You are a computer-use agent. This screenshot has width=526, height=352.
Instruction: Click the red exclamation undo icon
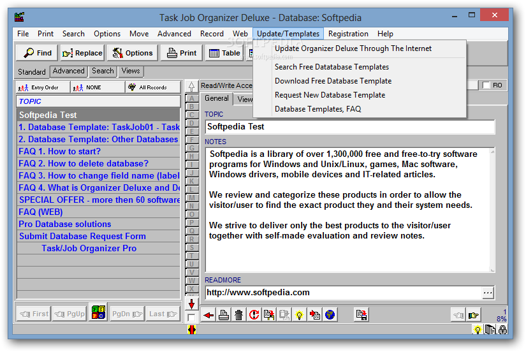pyautogui.click(x=254, y=315)
